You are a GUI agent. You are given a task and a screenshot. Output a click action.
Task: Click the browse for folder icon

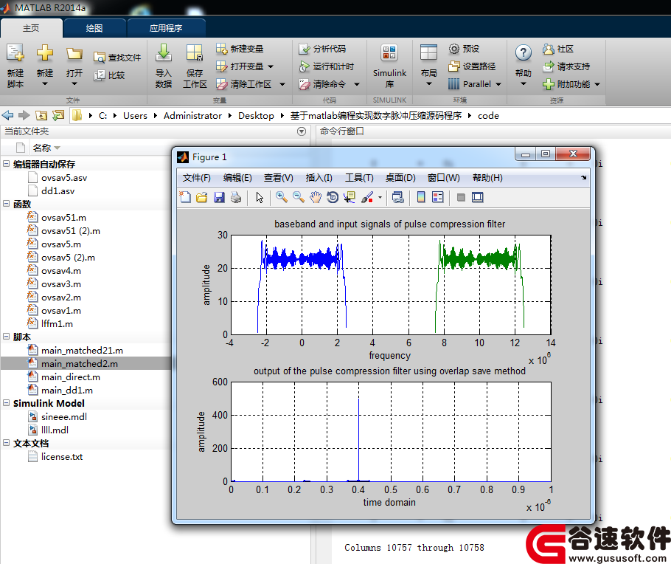tap(58, 115)
